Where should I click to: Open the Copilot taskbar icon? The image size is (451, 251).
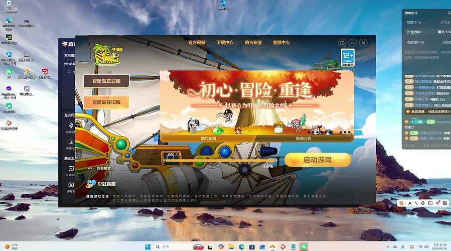[221, 246]
